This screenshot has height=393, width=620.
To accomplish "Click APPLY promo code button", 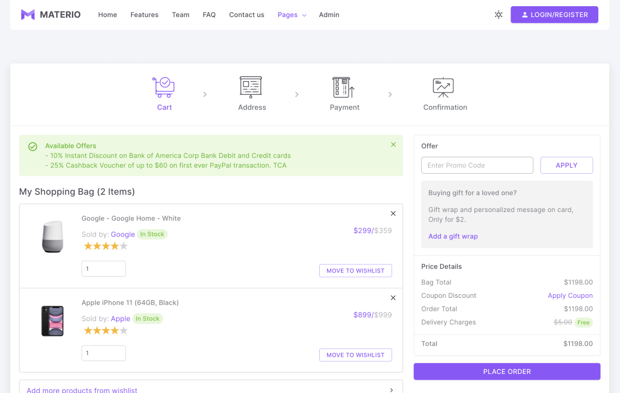I will (567, 165).
